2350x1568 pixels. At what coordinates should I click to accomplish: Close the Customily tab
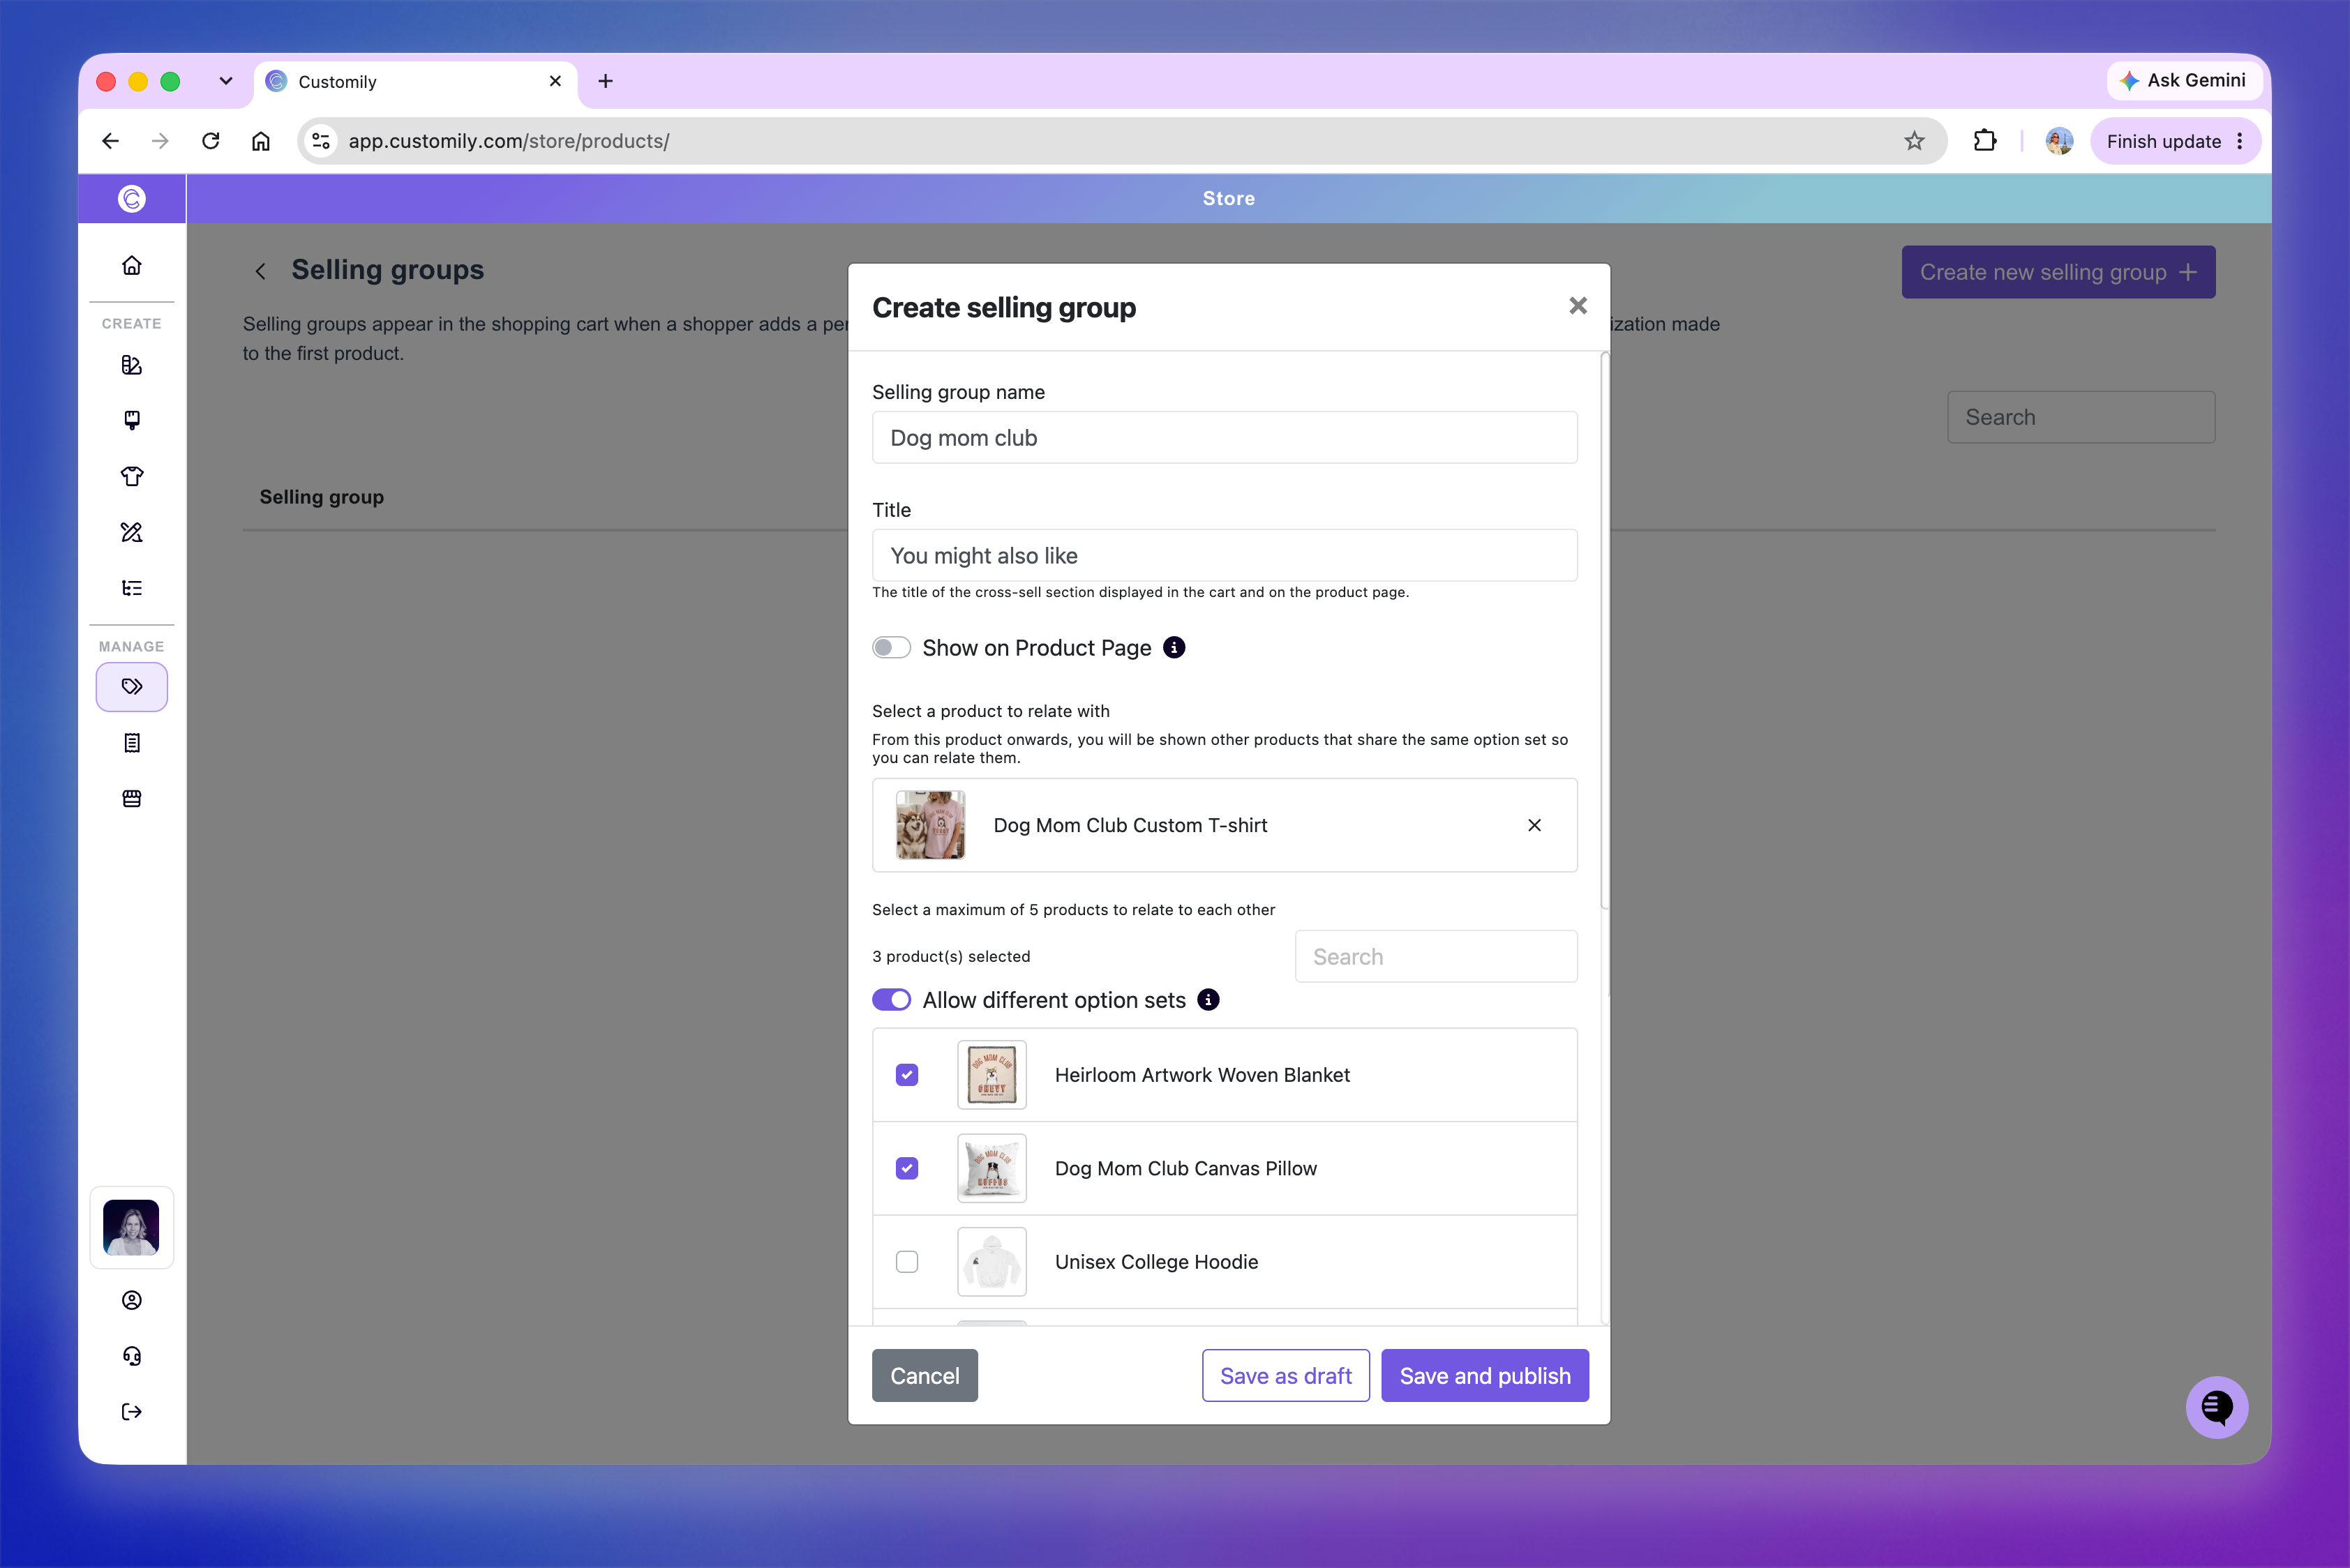[x=555, y=81]
